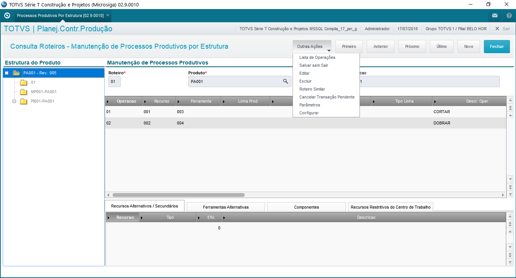Page up in the lower resources grid scrollbar
The width and height of the screenshot is (516, 278).
pos(510,224)
